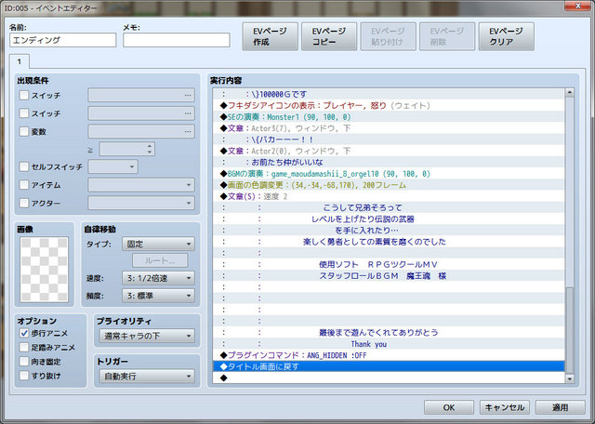The width and height of the screenshot is (595, 424).
Task: Click the EVページ作成 button
Action: (x=270, y=36)
